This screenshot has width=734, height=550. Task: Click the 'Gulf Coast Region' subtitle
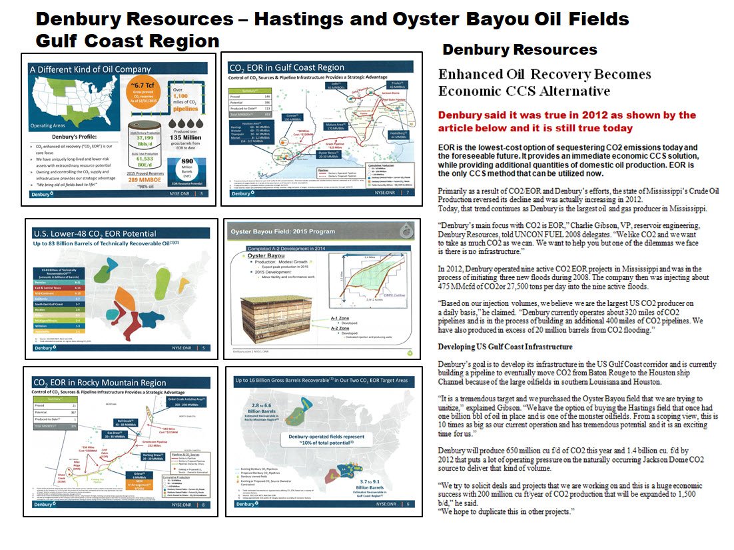(127, 41)
